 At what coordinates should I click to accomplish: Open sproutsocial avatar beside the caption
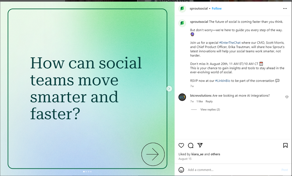(182, 23)
